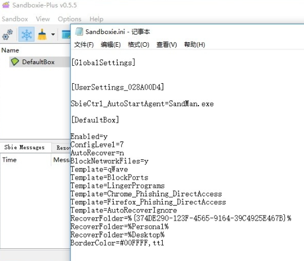Click the Name column header
The image size is (304, 261).
(x=10, y=50)
